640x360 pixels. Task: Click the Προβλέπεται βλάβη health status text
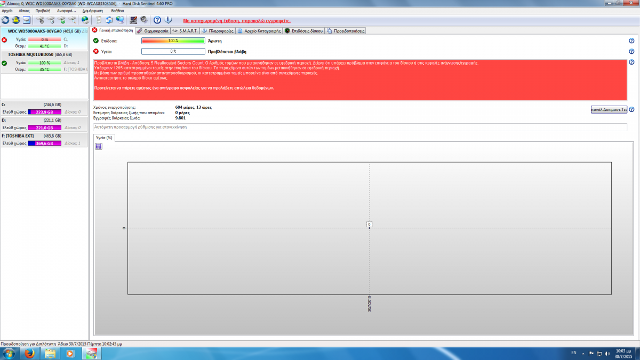[226, 52]
